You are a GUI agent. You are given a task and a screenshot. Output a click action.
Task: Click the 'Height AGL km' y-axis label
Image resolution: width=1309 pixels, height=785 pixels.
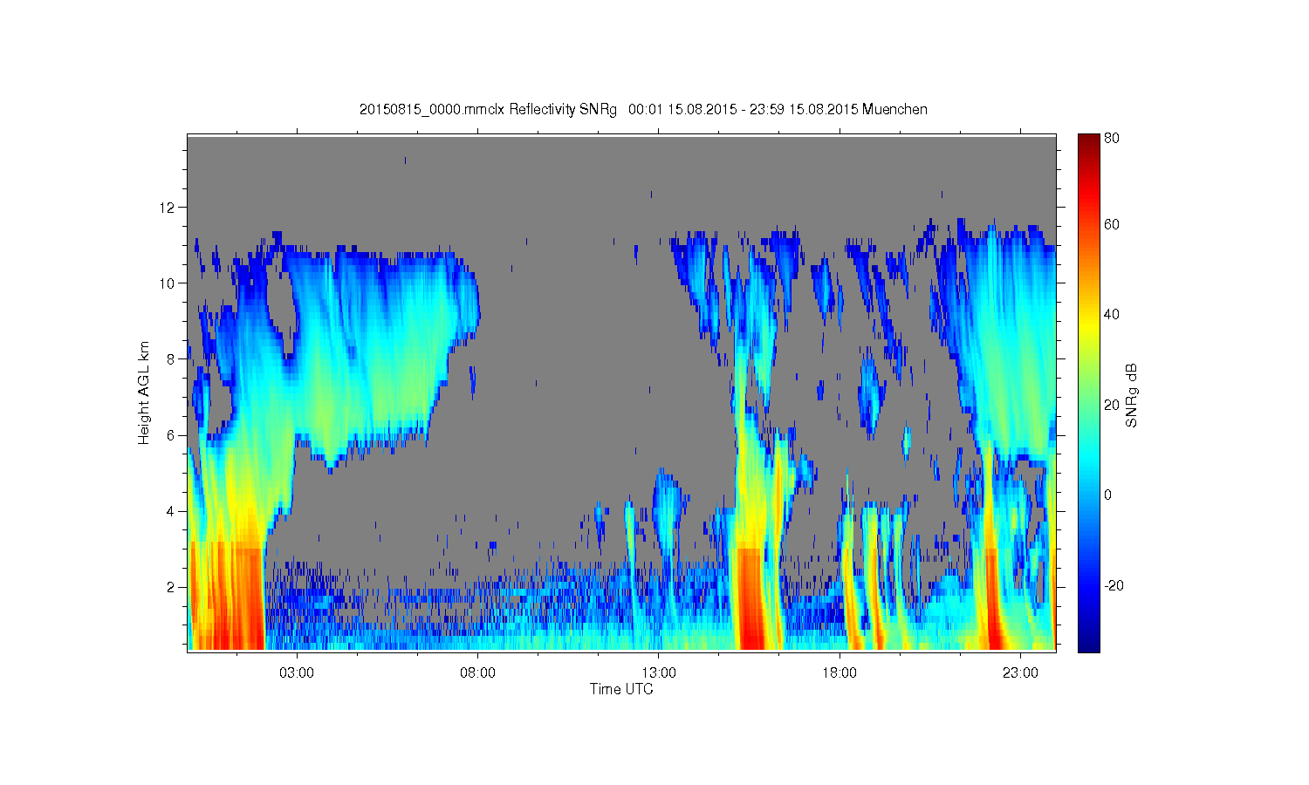tap(144, 392)
